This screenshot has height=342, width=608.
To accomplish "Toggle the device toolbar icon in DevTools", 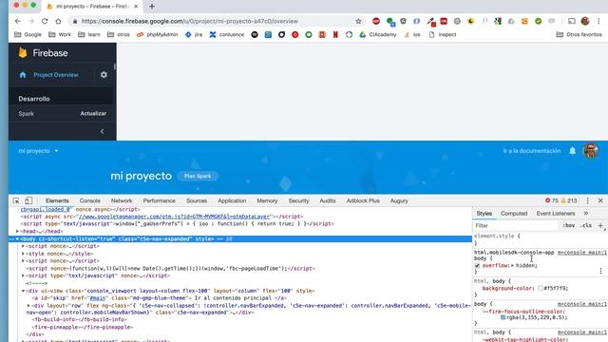I will click(x=28, y=200).
